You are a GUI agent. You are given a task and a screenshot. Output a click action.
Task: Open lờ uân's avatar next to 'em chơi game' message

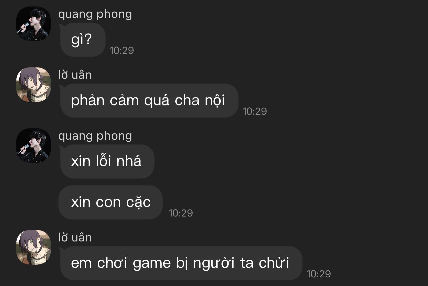click(33, 247)
